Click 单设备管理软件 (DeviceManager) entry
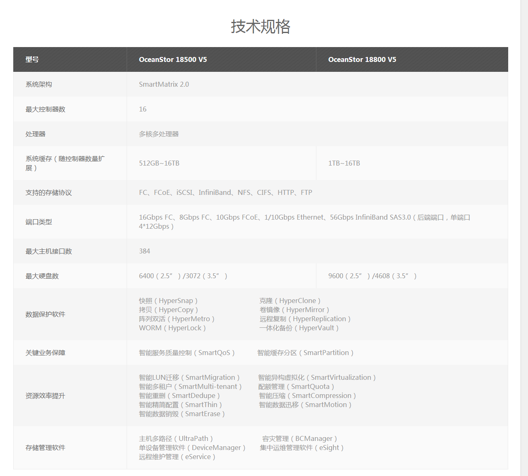This screenshot has width=528, height=476. (192, 448)
